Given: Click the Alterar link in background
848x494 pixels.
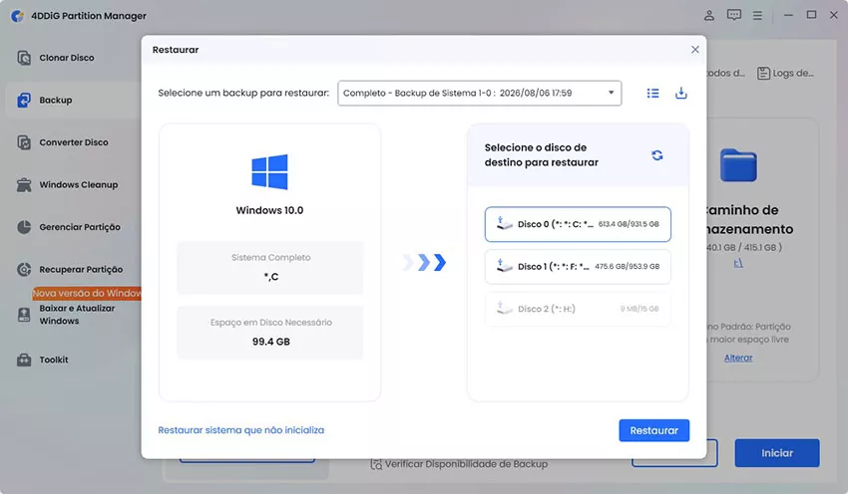Looking at the screenshot, I should point(738,358).
